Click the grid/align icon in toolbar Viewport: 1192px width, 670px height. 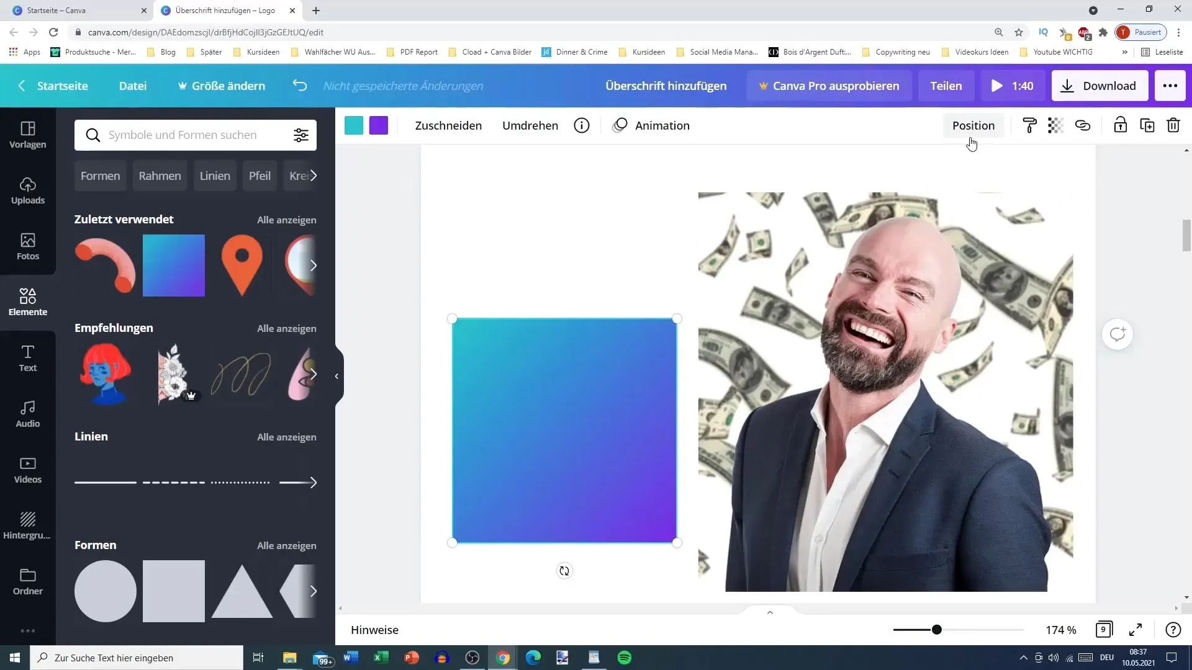1055,125
